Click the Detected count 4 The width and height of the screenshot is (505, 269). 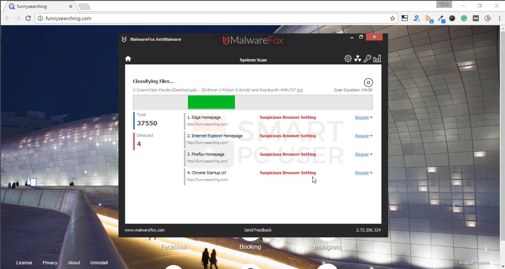(x=139, y=144)
